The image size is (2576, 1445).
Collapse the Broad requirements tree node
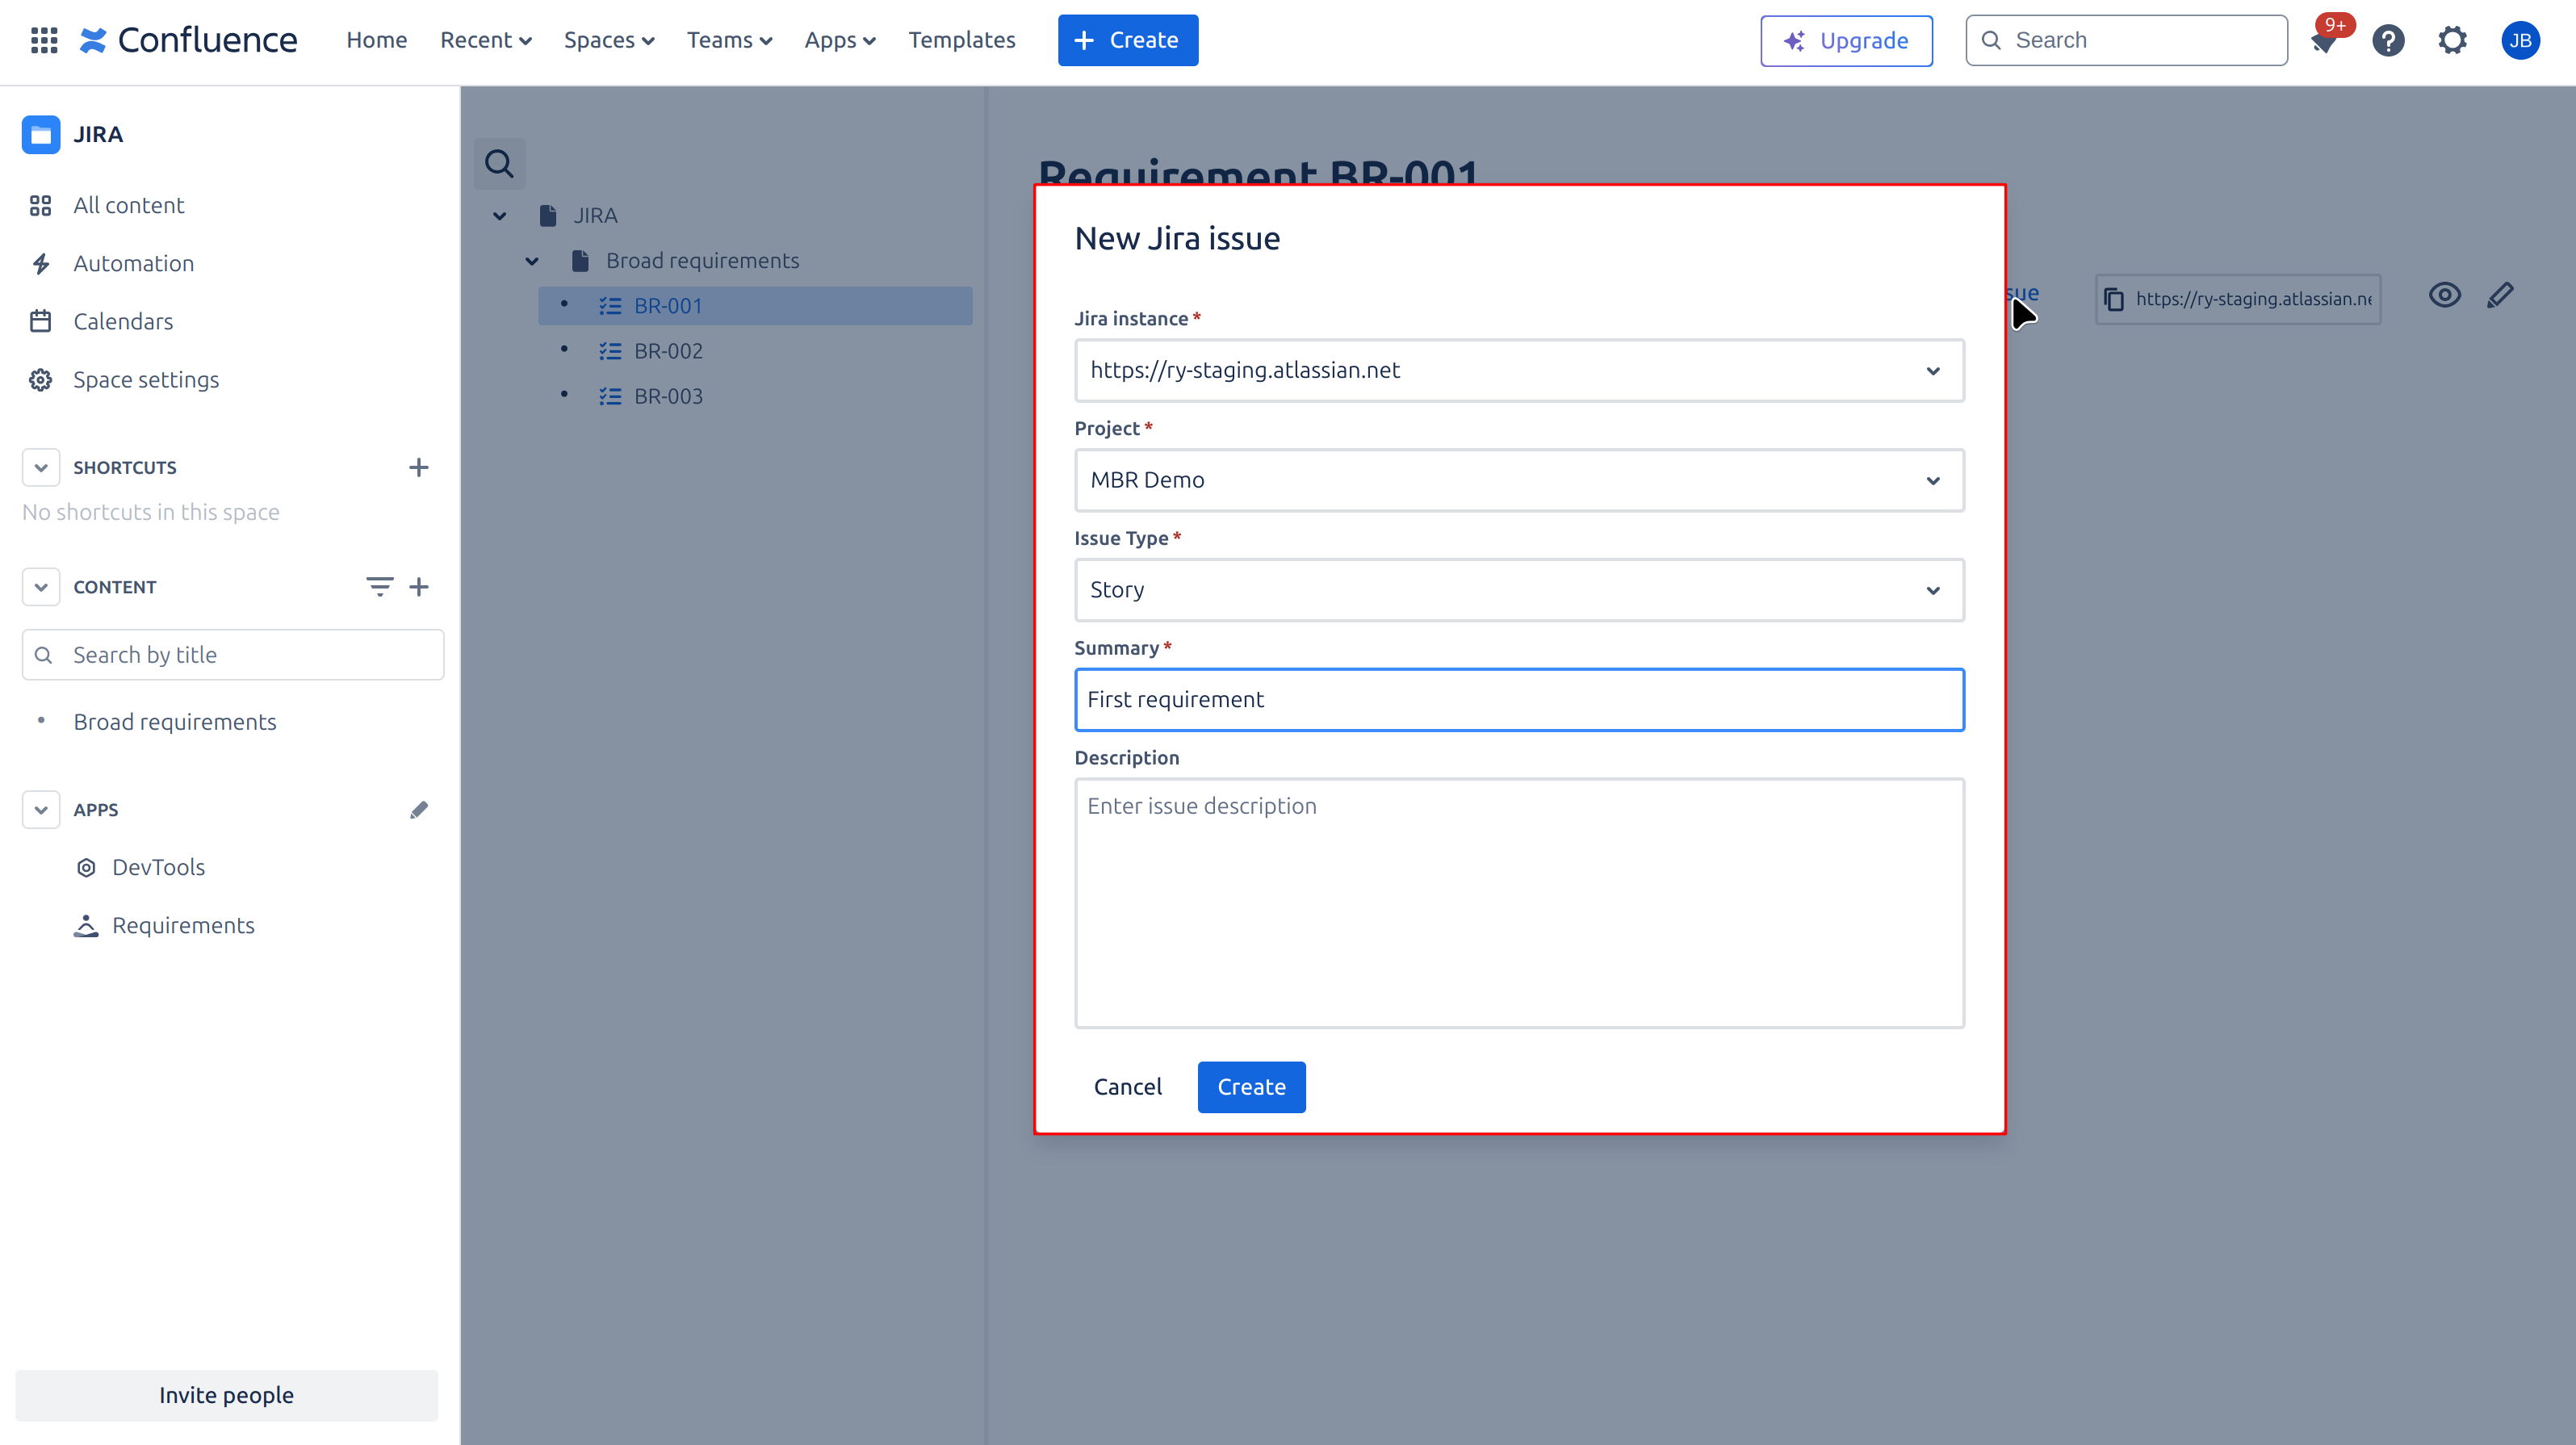[x=532, y=261]
